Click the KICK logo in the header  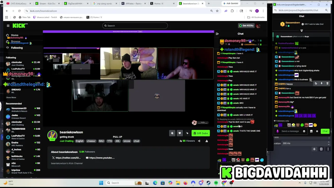[x=20, y=26]
